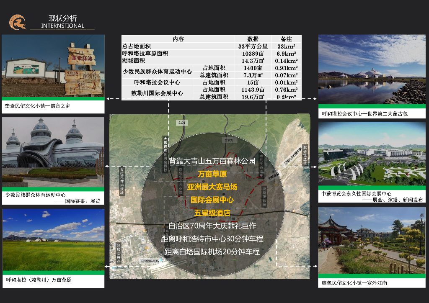Click caption 呼和塔拉（敕勒川）万亩草原
Image resolution: width=429 pixels, height=303 pixels.
(39, 280)
